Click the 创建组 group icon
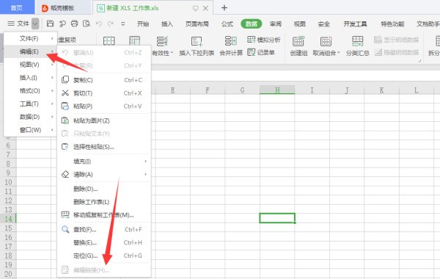The height and width of the screenshot is (279, 440). 298,41
